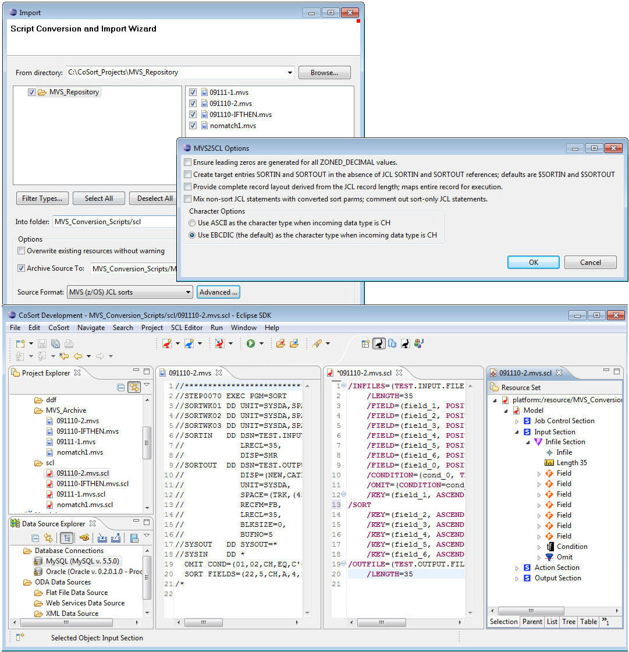Click the first orange folder-export toolbar icon
Image resolution: width=629 pixels, height=652 pixels.
281,343
